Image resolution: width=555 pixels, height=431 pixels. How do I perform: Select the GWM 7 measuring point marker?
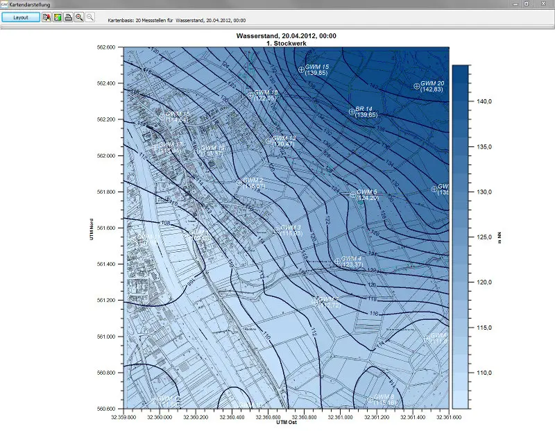[x=314, y=302]
